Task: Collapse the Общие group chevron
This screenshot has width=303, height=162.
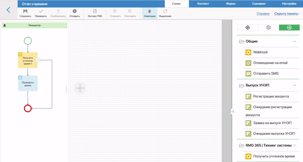Action: tap(294, 41)
